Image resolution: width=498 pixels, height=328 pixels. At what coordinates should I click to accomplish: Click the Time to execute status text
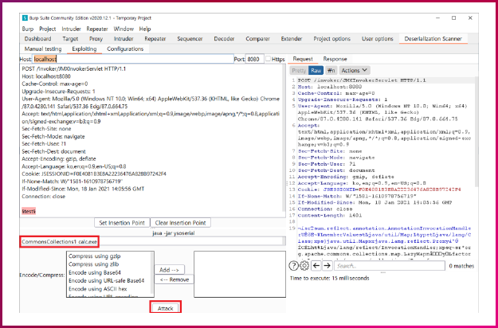tap(329, 278)
